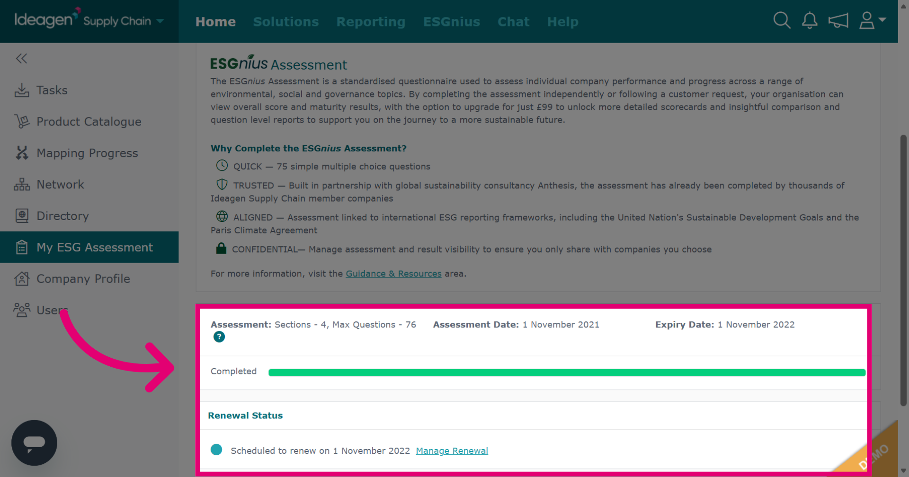Image resolution: width=909 pixels, height=477 pixels.
Task: Click the Directory book icon
Action: (x=22, y=216)
